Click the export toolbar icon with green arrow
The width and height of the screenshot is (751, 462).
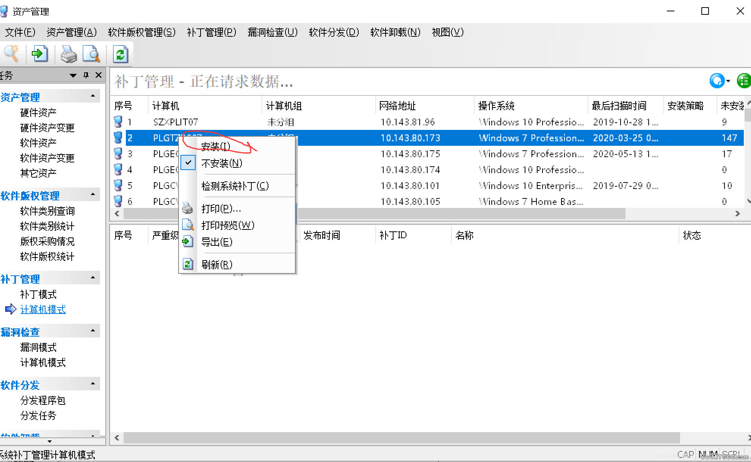(39, 54)
